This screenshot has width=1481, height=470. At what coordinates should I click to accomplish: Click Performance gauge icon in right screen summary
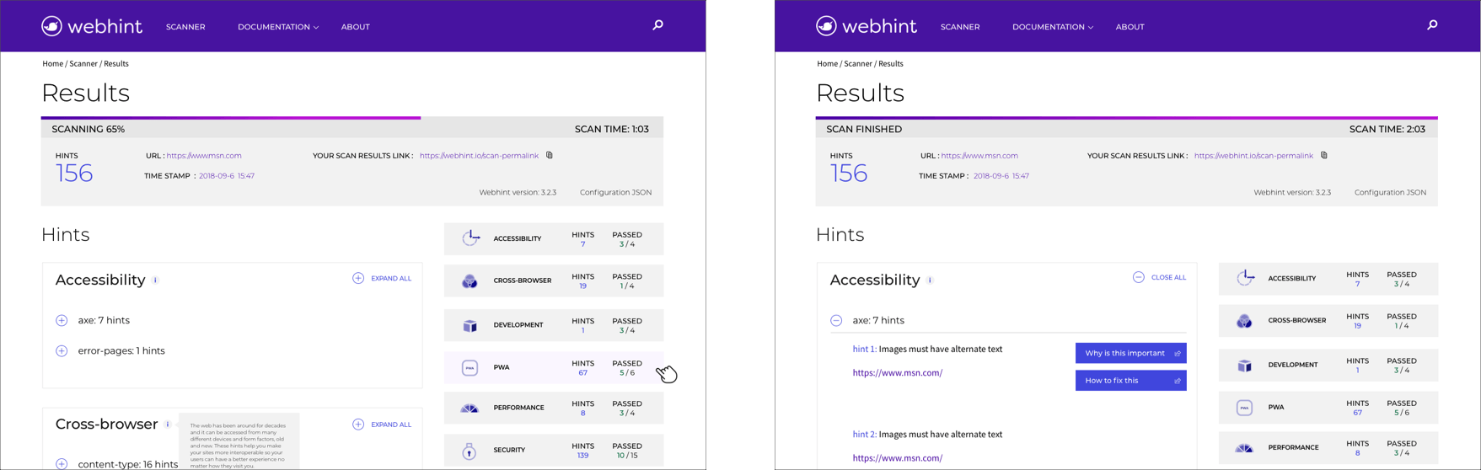tap(1244, 448)
